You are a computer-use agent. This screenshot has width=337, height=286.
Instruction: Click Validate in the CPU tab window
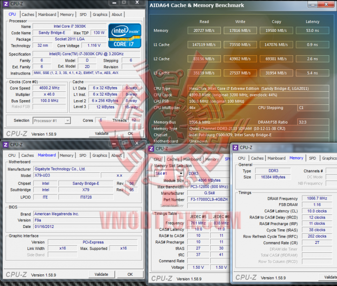click(x=102, y=133)
